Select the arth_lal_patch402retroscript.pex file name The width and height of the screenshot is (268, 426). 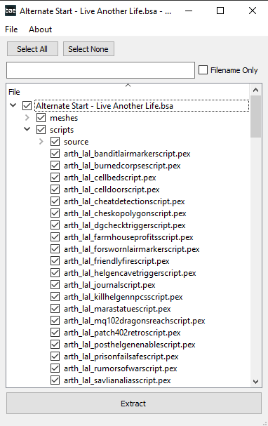[122, 333]
